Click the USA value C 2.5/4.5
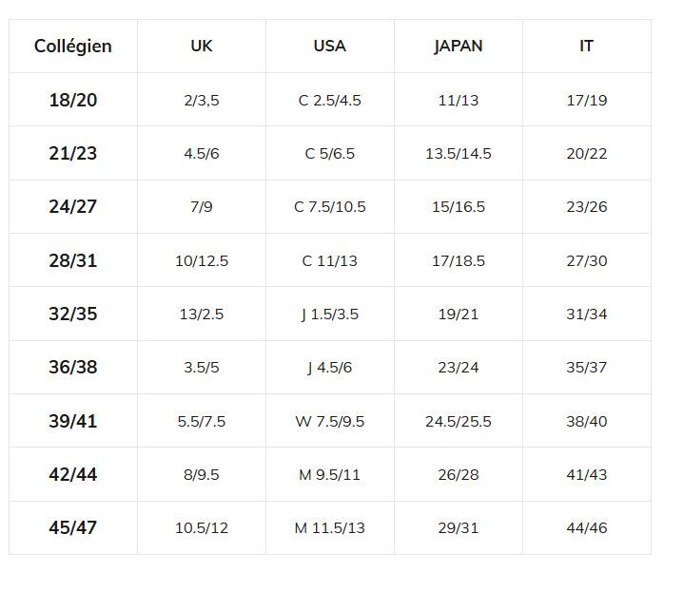This screenshot has height=610, width=684. [x=330, y=100]
